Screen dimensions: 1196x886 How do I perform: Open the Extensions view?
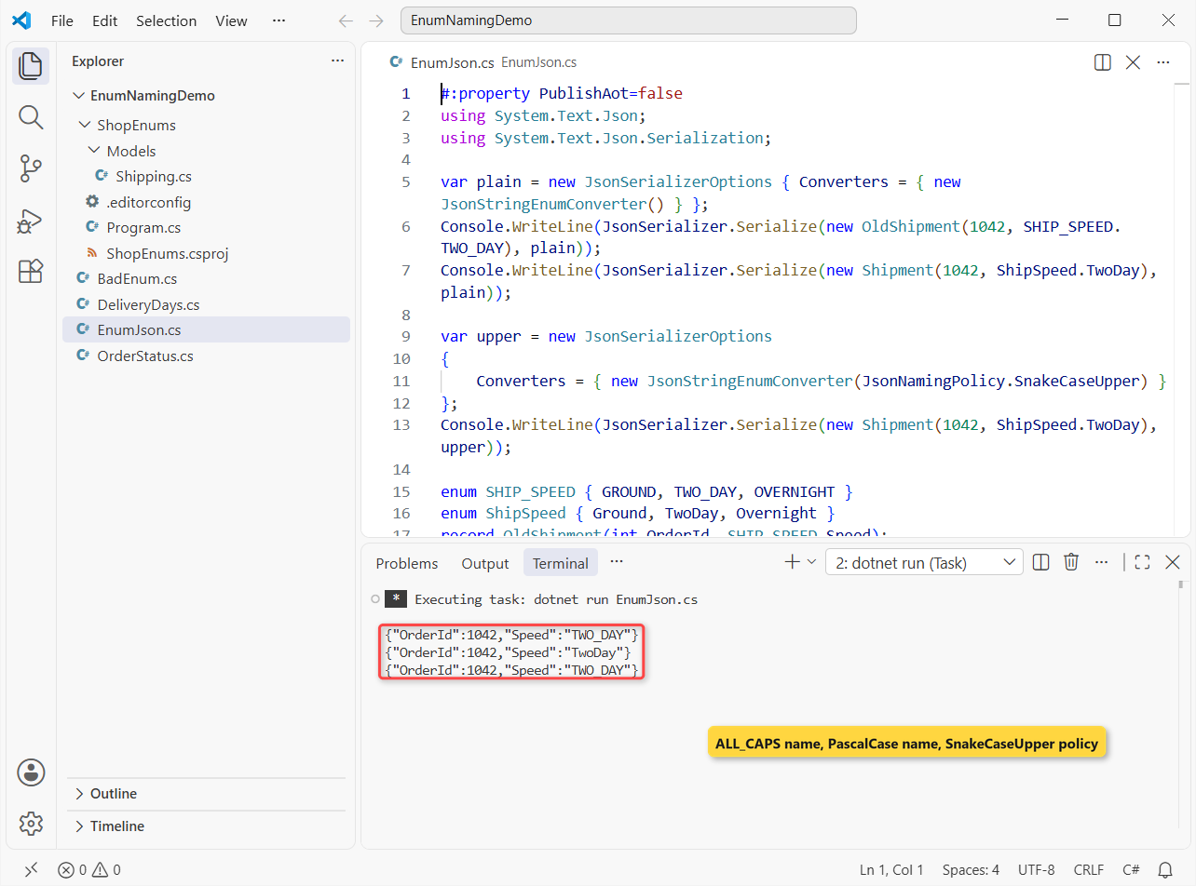click(x=31, y=272)
